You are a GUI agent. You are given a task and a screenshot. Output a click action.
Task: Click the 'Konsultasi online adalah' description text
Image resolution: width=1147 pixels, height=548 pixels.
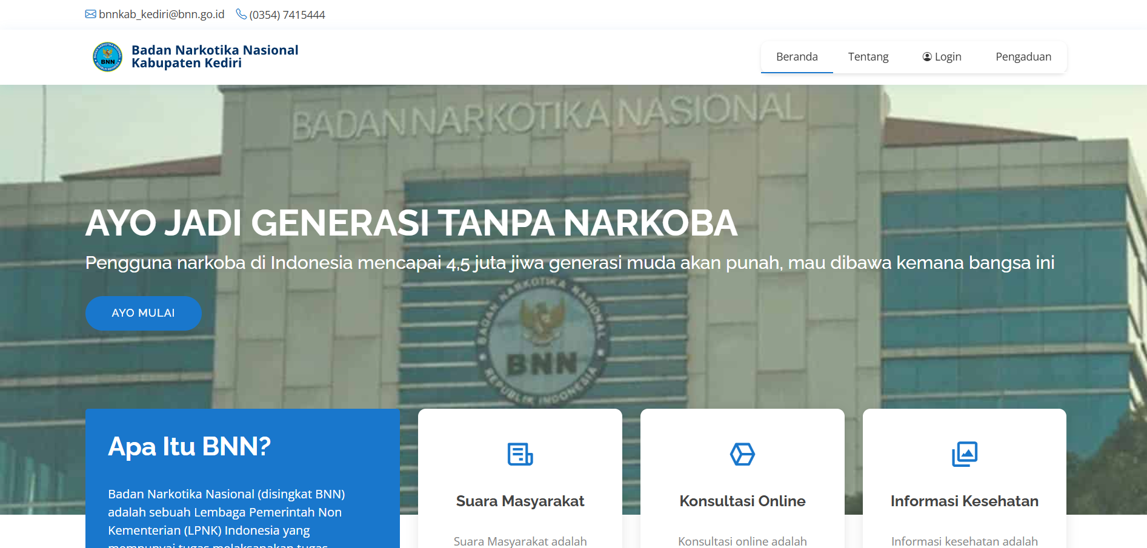pos(742,541)
